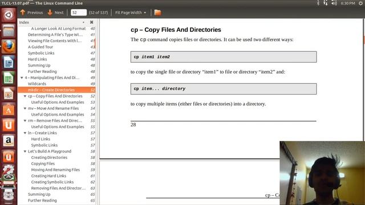Select 'Creating Hard Links' index entry
365x205 pixels.
point(48,176)
